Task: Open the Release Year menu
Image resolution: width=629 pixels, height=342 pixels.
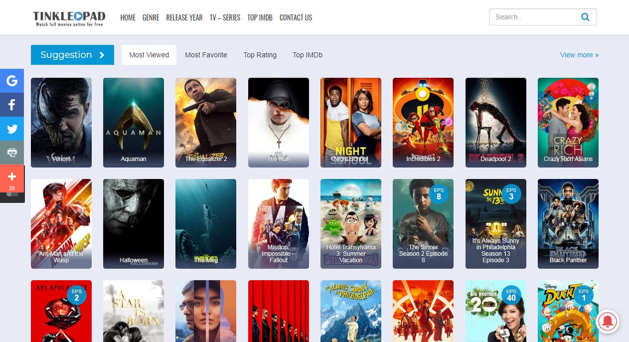Action: coord(184,17)
